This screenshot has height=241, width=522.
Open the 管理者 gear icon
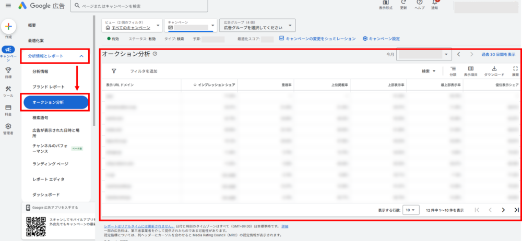pos(8,127)
